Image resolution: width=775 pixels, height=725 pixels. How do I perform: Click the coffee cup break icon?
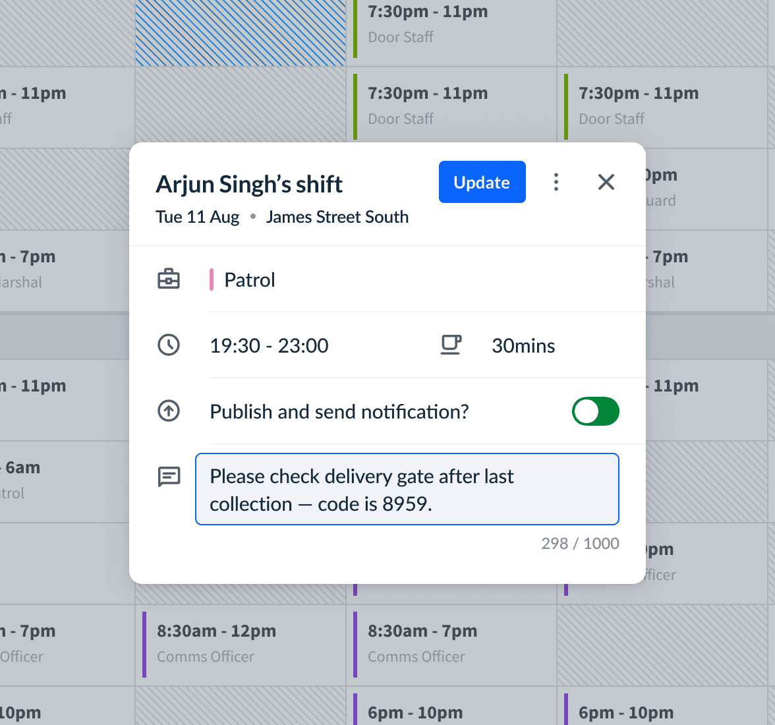click(451, 345)
